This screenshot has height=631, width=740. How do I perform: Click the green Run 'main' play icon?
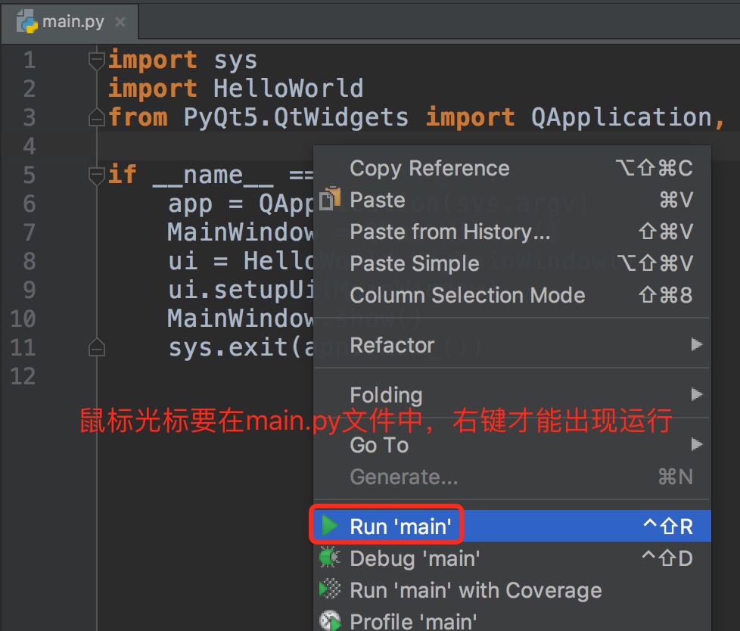click(330, 526)
